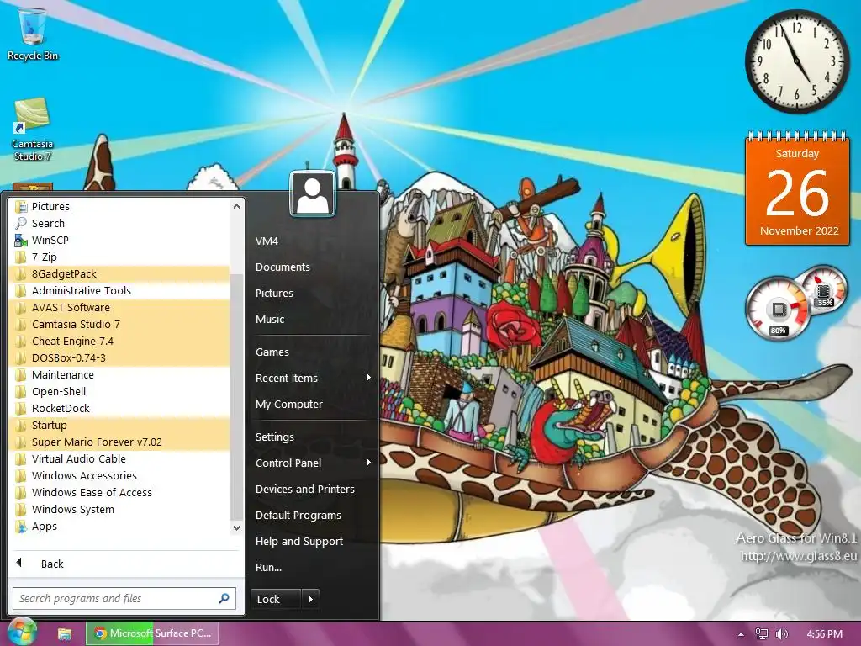Click magnifier icon in the search box
Image resolution: width=861 pixels, height=646 pixels.
(224, 598)
